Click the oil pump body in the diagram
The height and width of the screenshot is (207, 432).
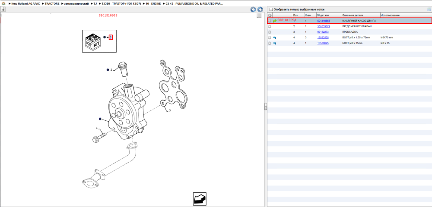128,111
